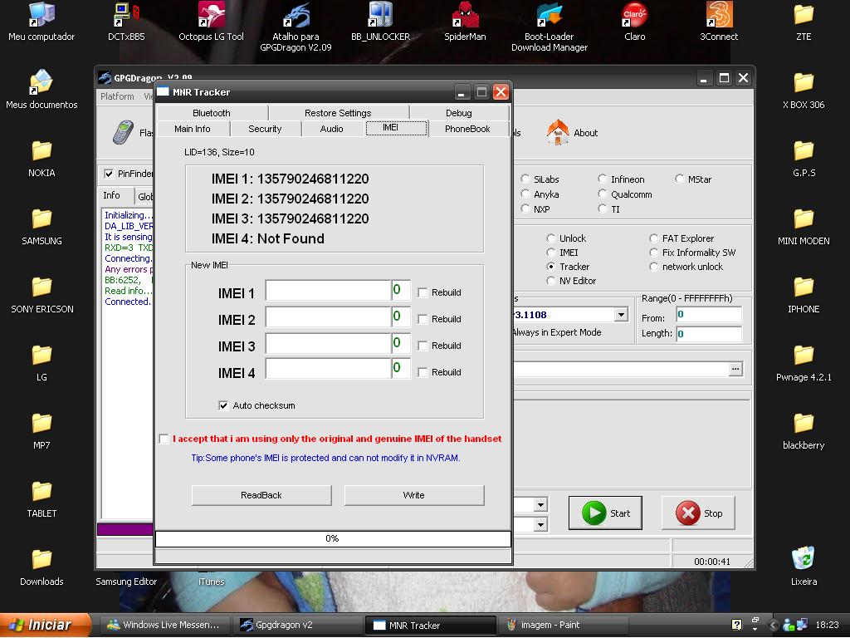
Task: Click the green Start button
Action: tap(605, 513)
